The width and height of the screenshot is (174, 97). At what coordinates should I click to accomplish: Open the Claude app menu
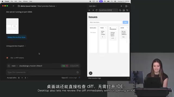[7, 1]
